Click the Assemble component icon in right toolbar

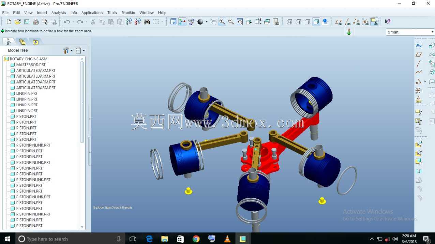pyautogui.click(x=419, y=144)
